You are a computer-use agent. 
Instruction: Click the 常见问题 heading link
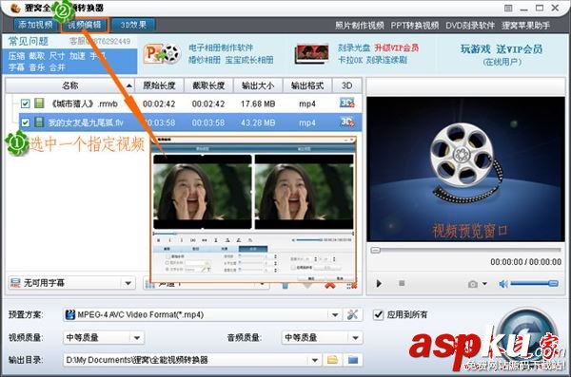[x=29, y=42]
